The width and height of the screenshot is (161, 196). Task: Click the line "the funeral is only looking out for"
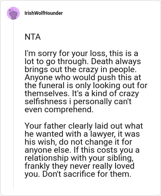click(x=86, y=85)
